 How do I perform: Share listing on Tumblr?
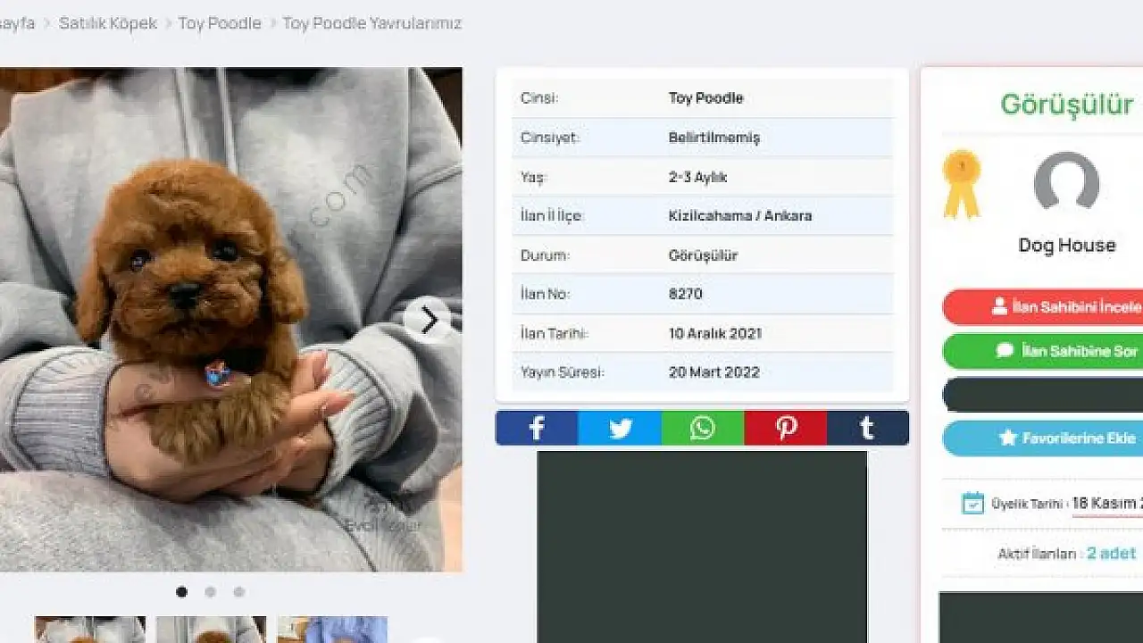click(x=867, y=428)
